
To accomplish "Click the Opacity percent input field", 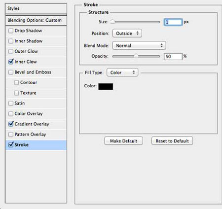I will (173, 57).
